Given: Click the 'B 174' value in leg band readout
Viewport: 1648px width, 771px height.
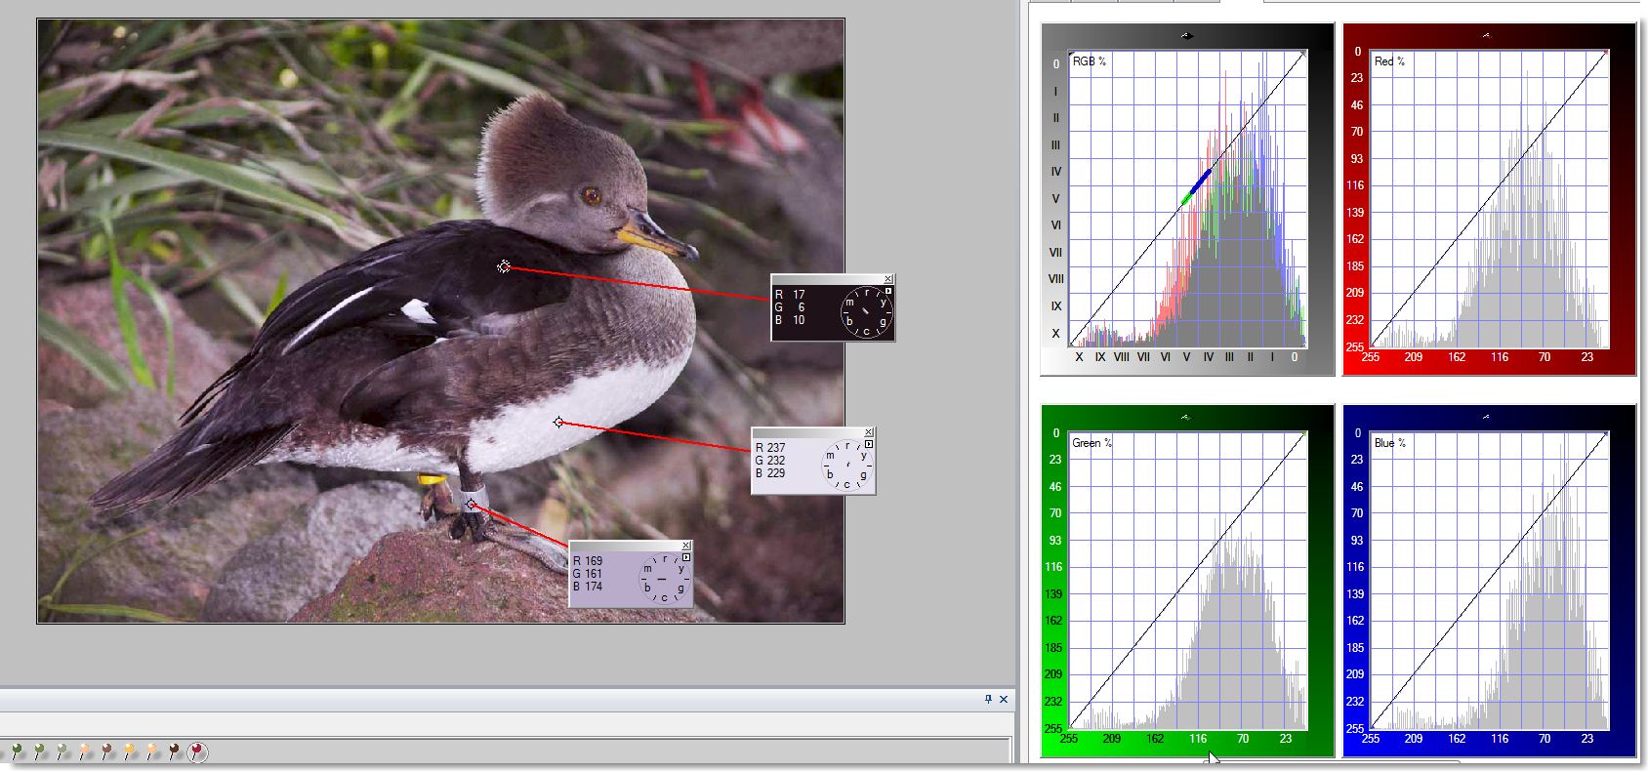Looking at the screenshot, I should [x=588, y=587].
